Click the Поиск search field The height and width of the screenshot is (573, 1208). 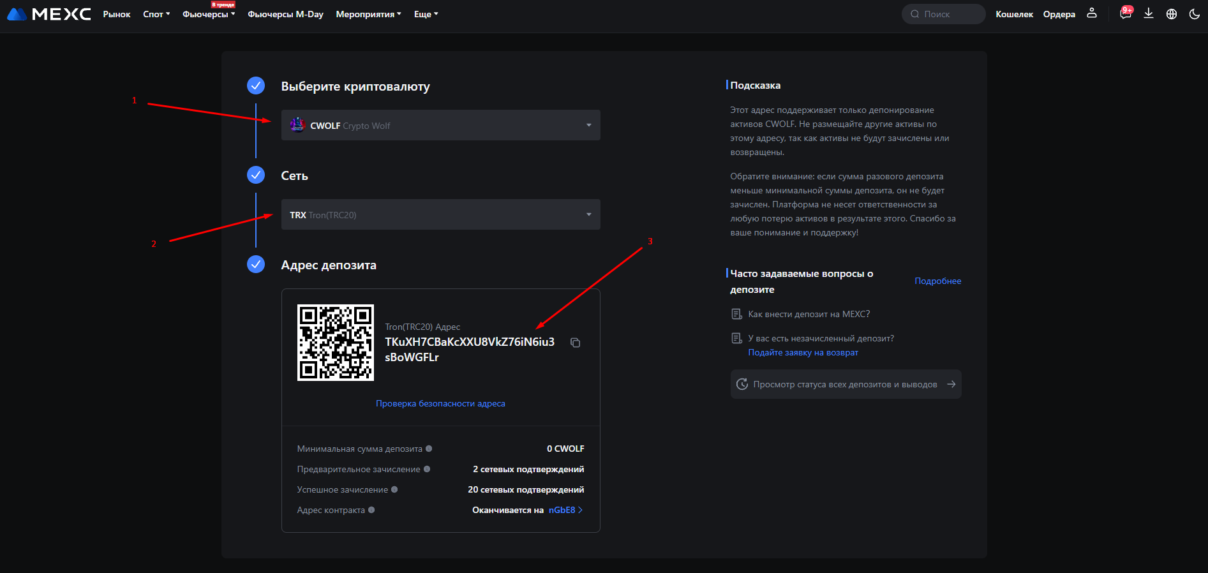coord(944,14)
